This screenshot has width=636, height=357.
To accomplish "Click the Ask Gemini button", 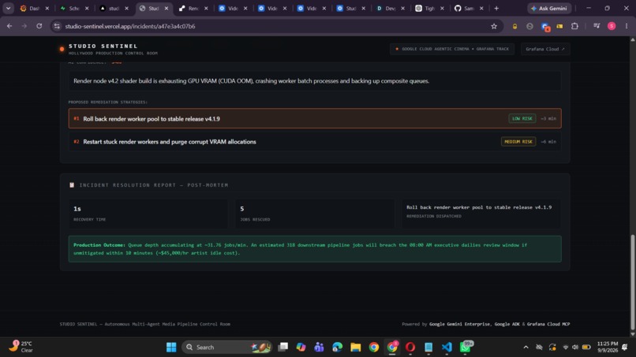I will pos(549,8).
